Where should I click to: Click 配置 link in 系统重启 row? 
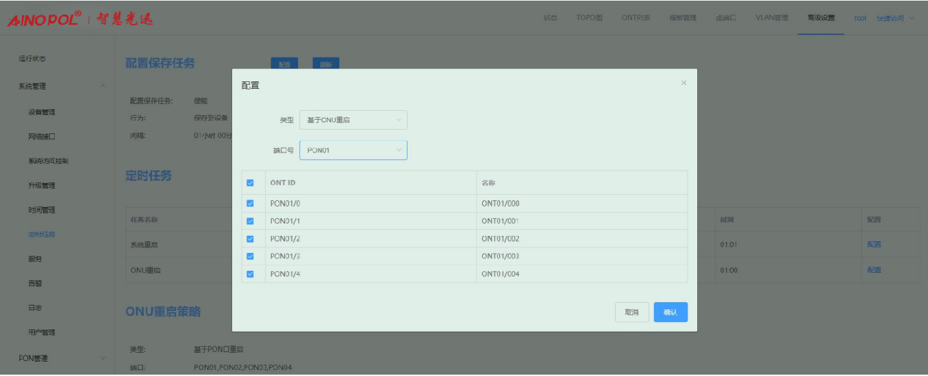click(x=874, y=245)
